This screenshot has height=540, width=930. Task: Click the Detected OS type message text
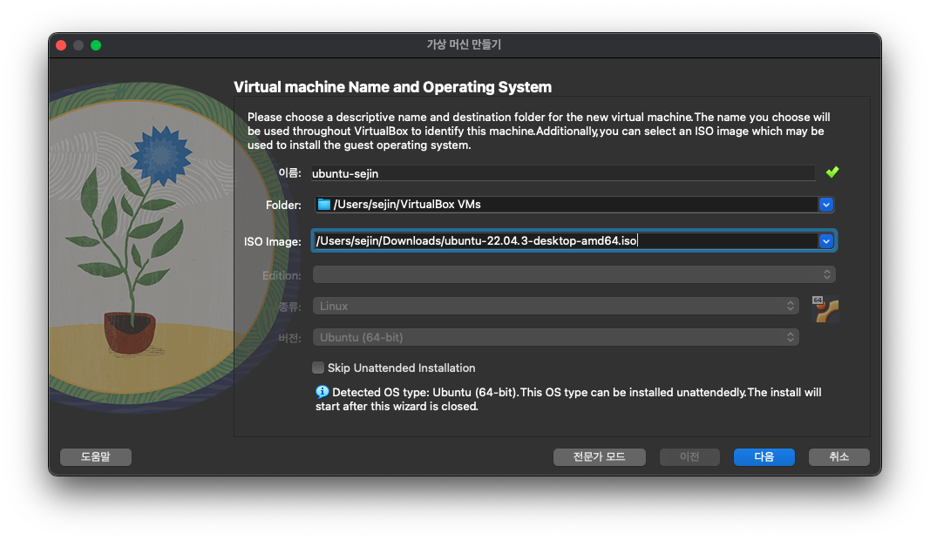point(568,400)
